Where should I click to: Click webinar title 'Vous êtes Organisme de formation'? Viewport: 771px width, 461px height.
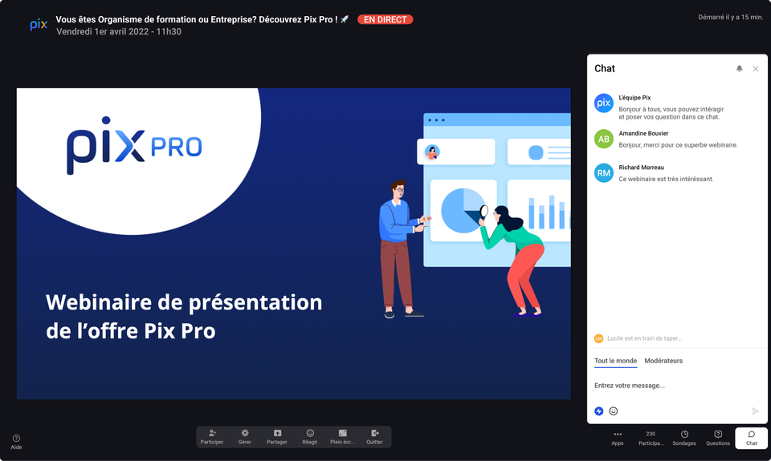coord(202,19)
